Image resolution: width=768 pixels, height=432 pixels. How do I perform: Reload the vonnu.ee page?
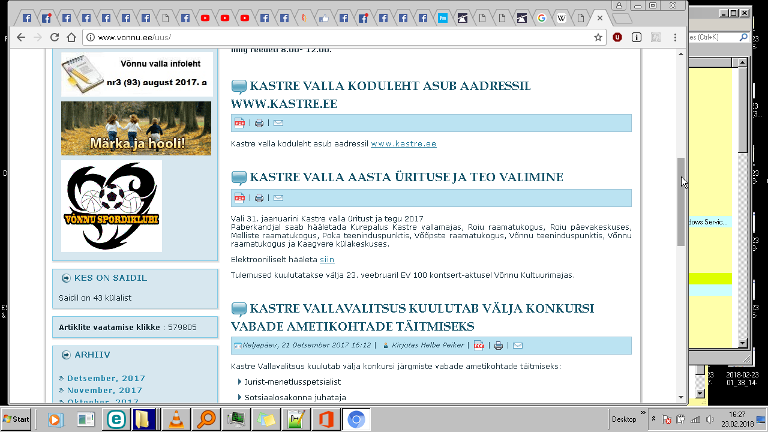click(55, 37)
